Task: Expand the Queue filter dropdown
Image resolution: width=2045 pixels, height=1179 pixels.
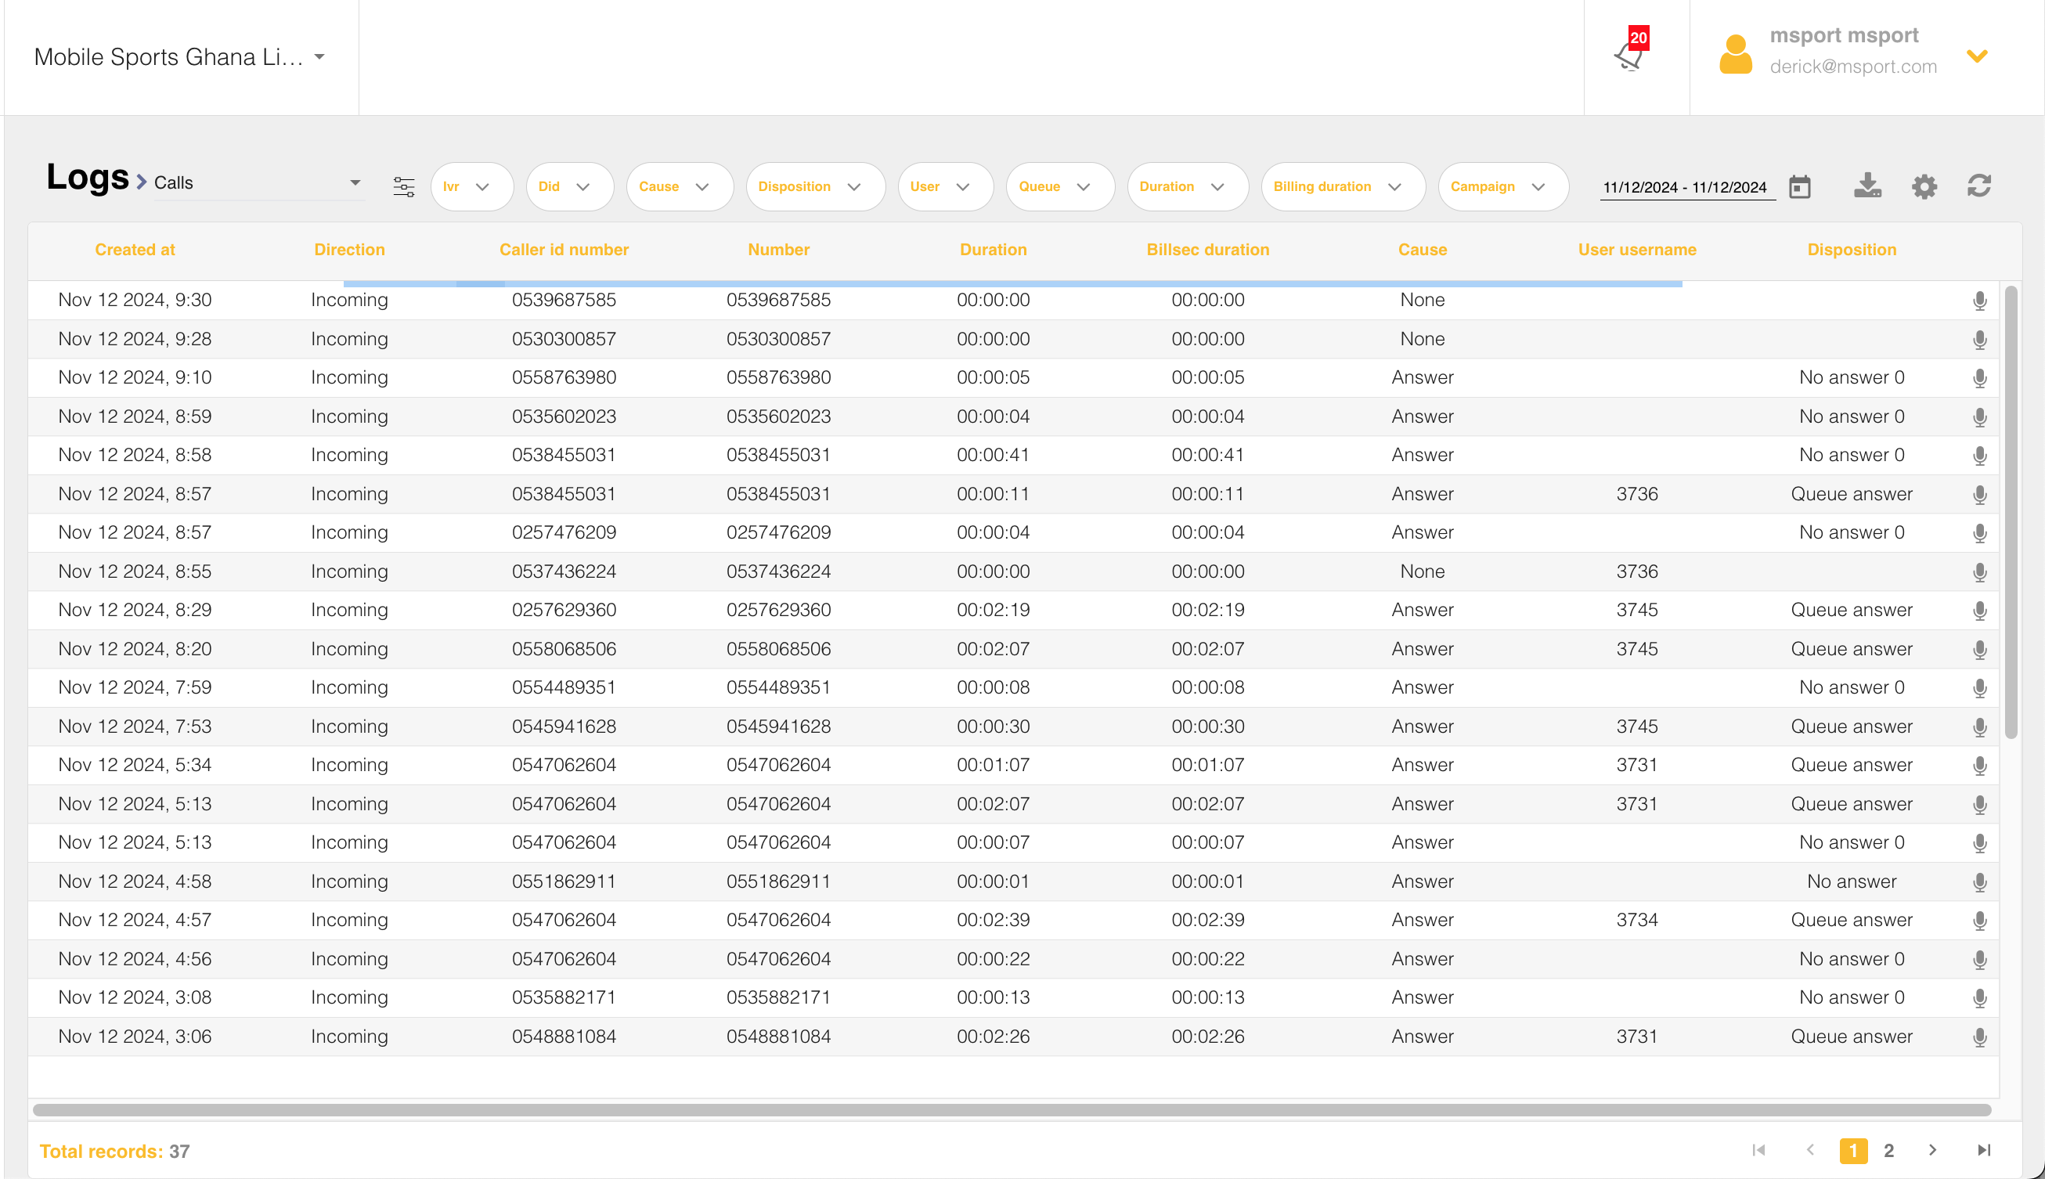Action: (x=1061, y=186)
